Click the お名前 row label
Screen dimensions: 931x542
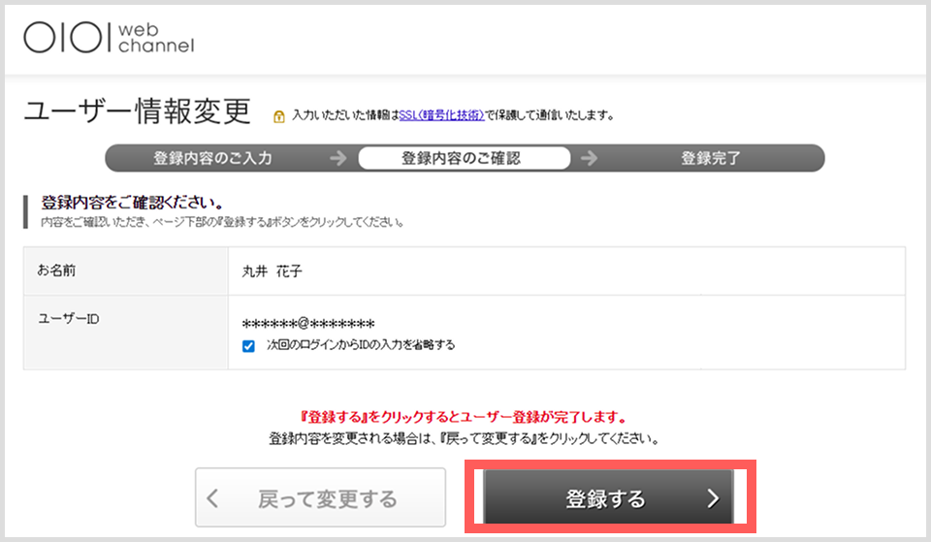point(56,271)
